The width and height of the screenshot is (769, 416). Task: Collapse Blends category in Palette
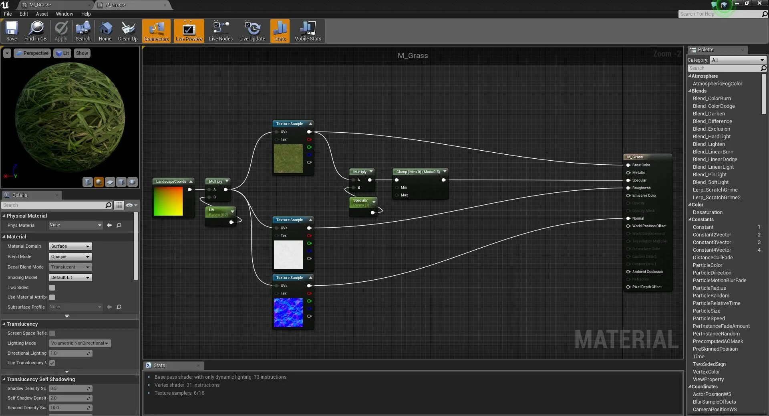point(690,91)
